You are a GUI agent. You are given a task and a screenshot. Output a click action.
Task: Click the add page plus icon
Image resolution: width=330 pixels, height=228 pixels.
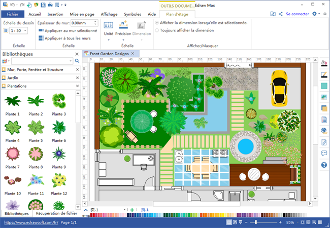click(132, 210)
